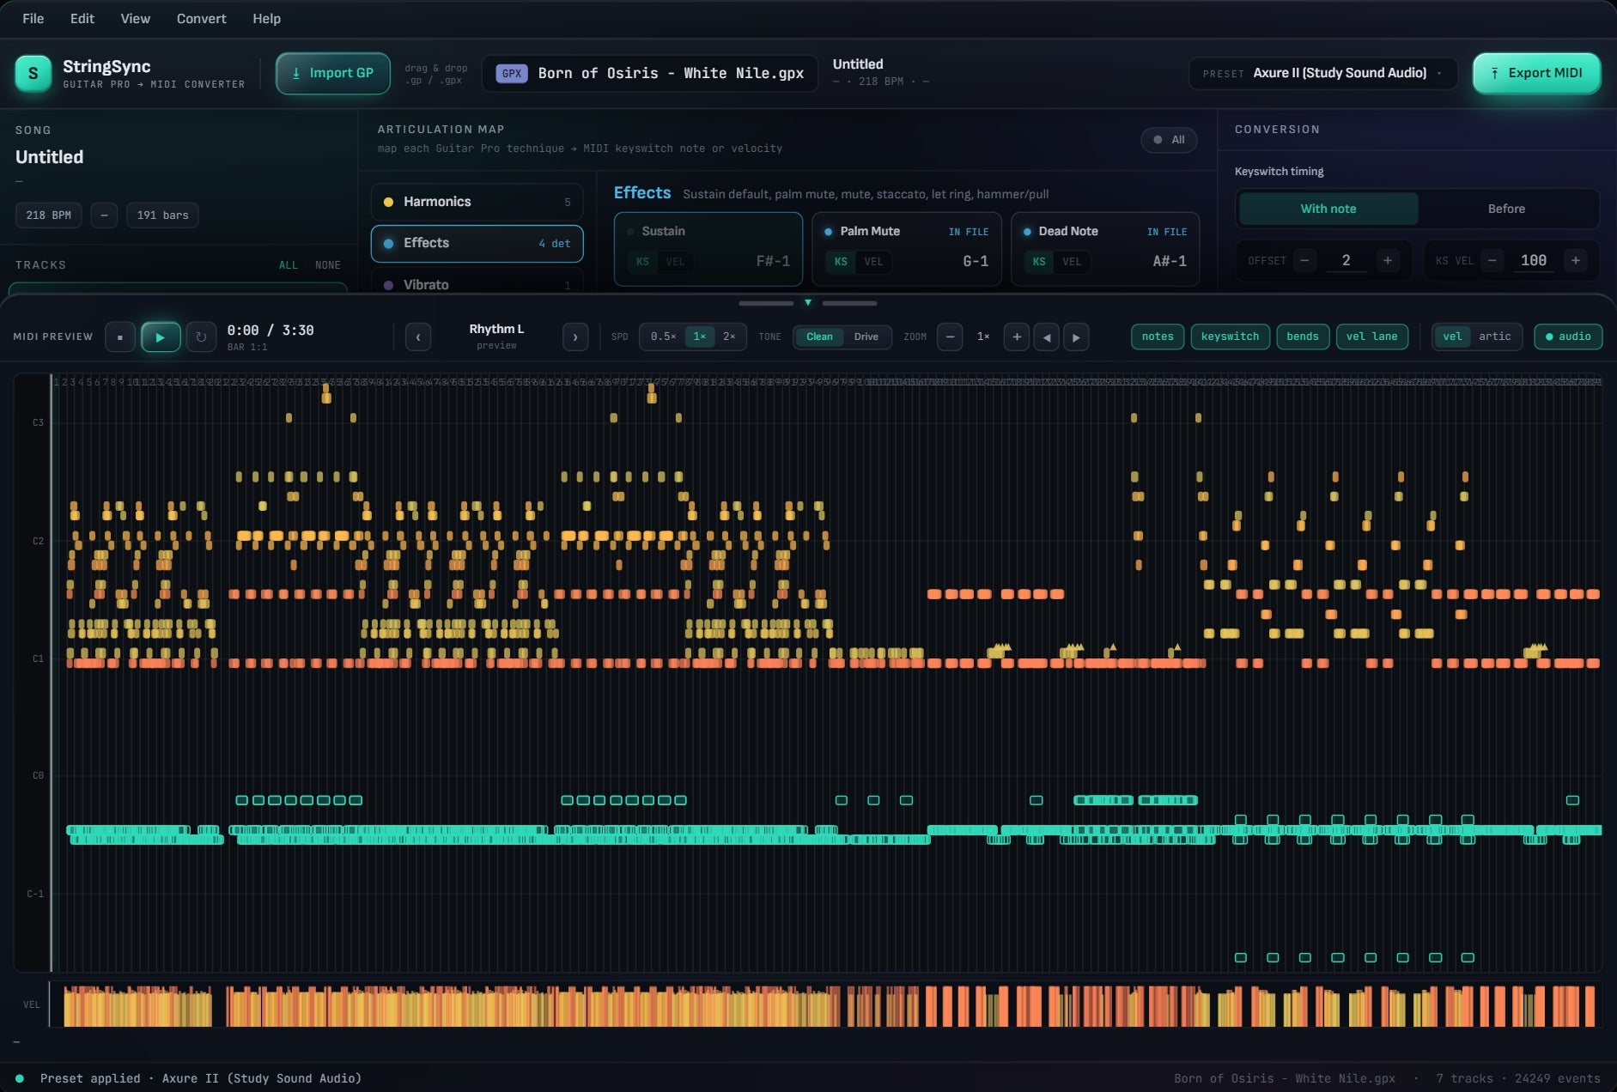Open the Help menu
This screenshot has width=1617, height=1092.
pos(266,18)
